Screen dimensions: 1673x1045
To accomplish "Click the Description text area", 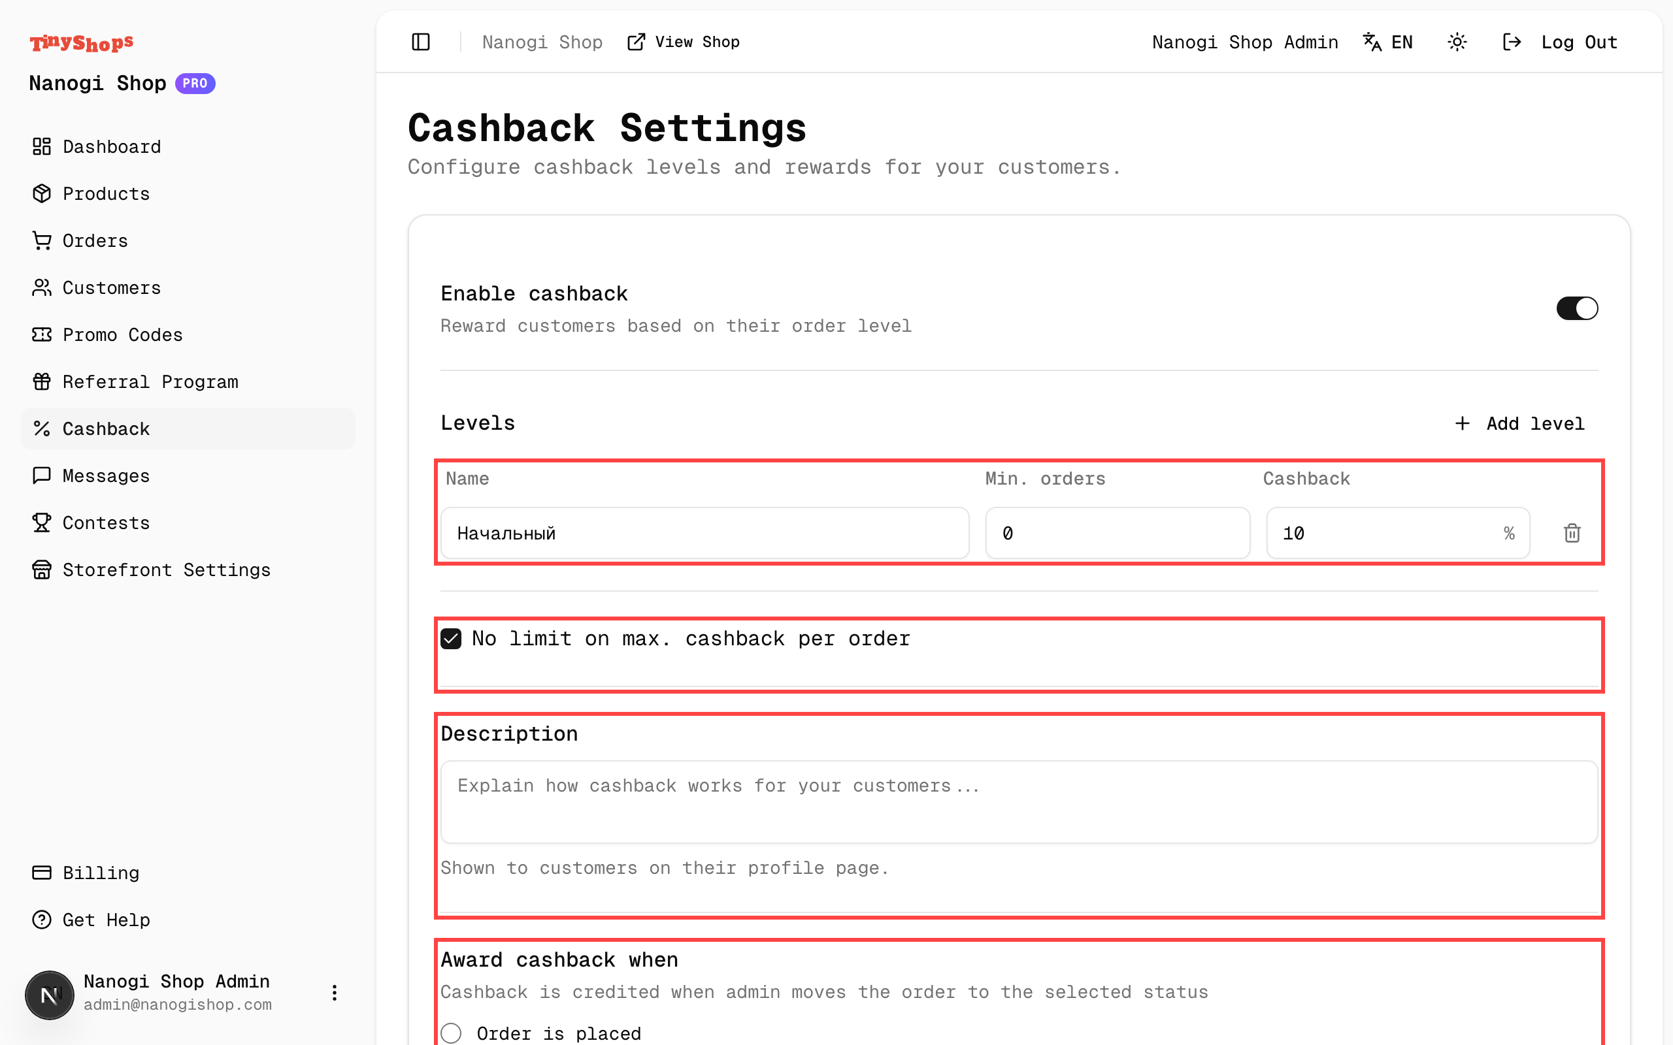I will 1016,802.
